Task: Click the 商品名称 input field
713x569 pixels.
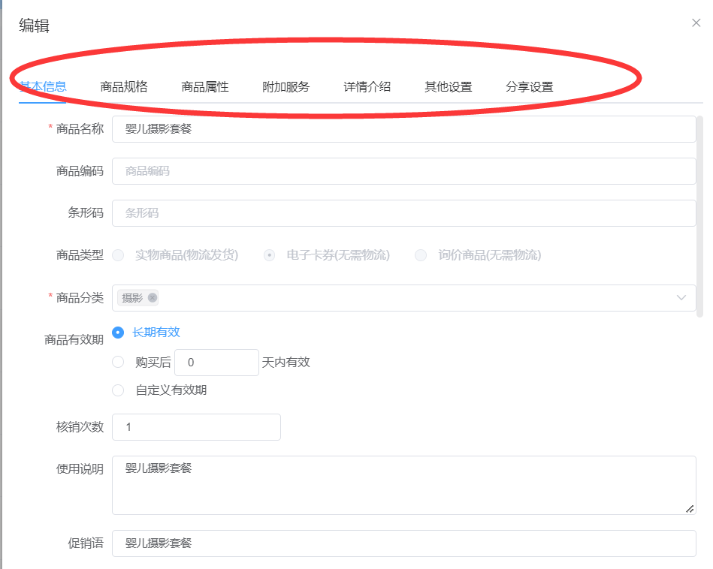Action: (x=403, y=129)
